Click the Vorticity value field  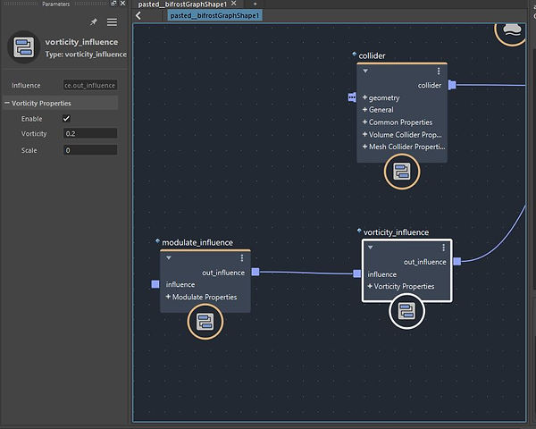[90, 133]
